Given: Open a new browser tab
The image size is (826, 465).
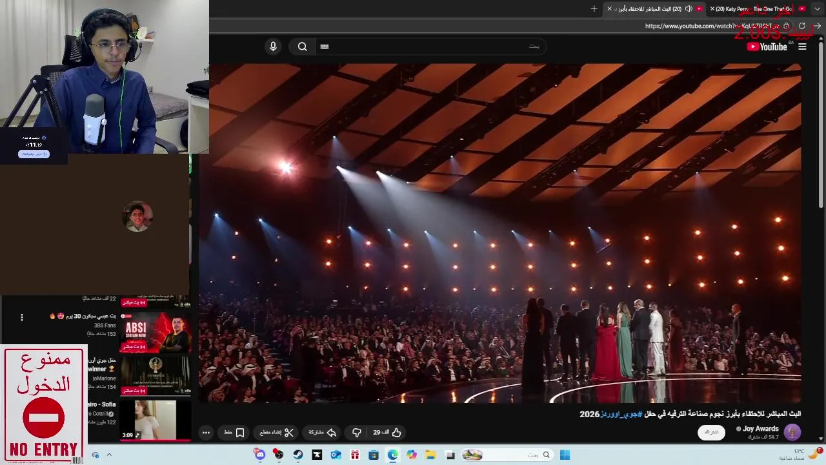Looking at the screenshot, I should coord(594,9).
